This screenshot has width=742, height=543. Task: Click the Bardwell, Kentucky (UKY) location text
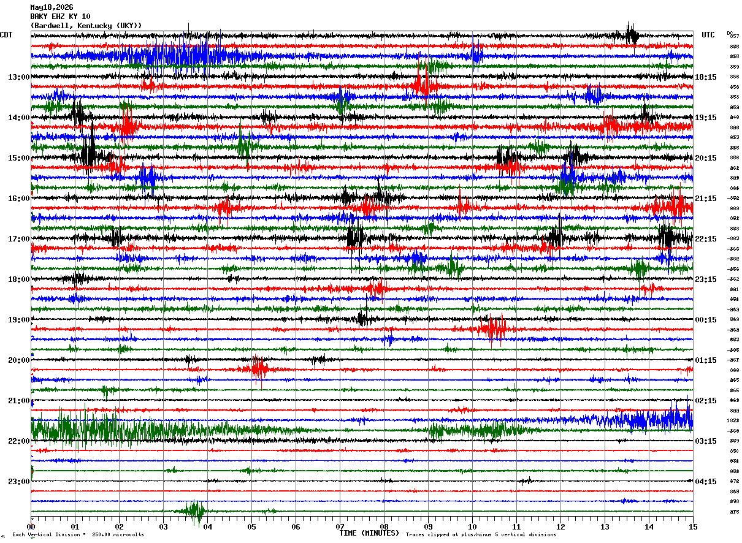(86, 26)
